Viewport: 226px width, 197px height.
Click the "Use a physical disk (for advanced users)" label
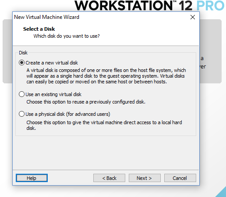coord(68,114)
